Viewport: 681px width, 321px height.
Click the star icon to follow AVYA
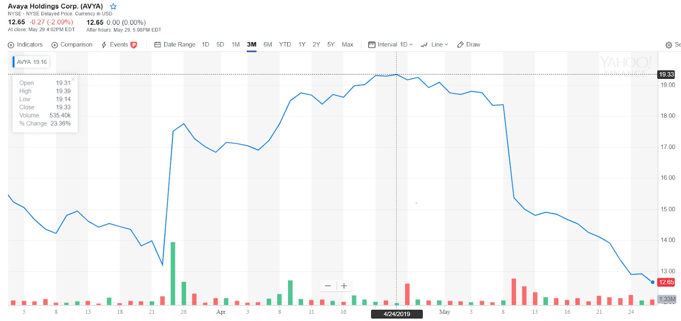(x=113, y=6)
